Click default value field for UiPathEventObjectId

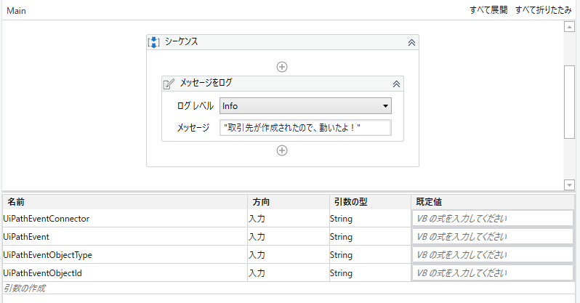pyautogui.click(x=493, y=273)
